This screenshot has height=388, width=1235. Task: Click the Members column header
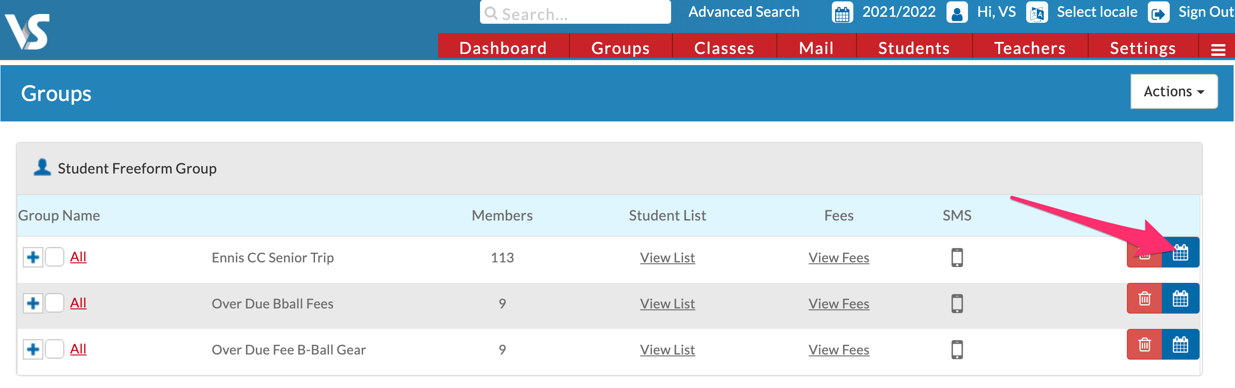click(x=502, y=215)
